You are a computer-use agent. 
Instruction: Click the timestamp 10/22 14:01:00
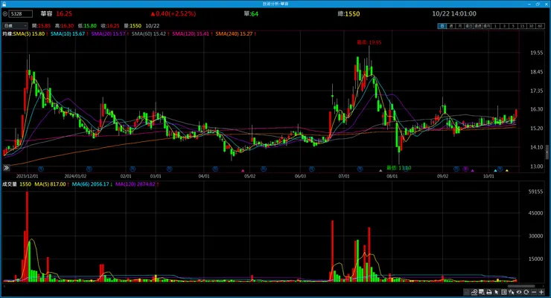click(x=454, y=13)
